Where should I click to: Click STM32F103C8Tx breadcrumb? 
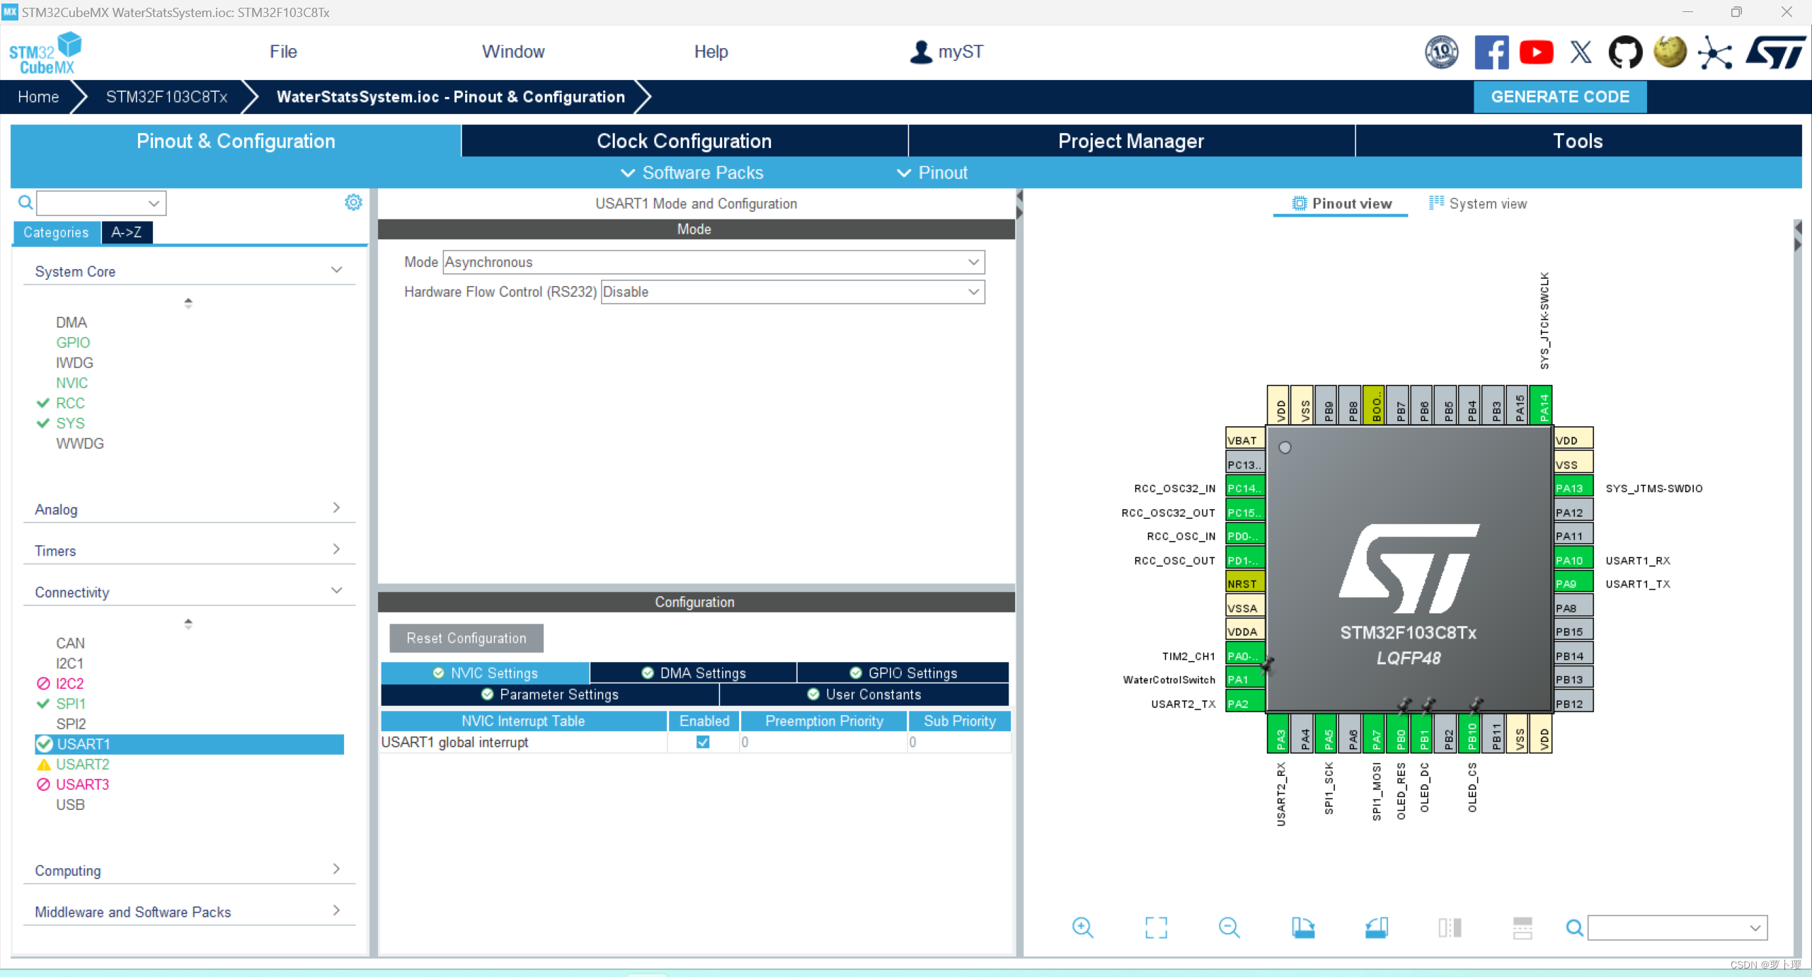166,96
